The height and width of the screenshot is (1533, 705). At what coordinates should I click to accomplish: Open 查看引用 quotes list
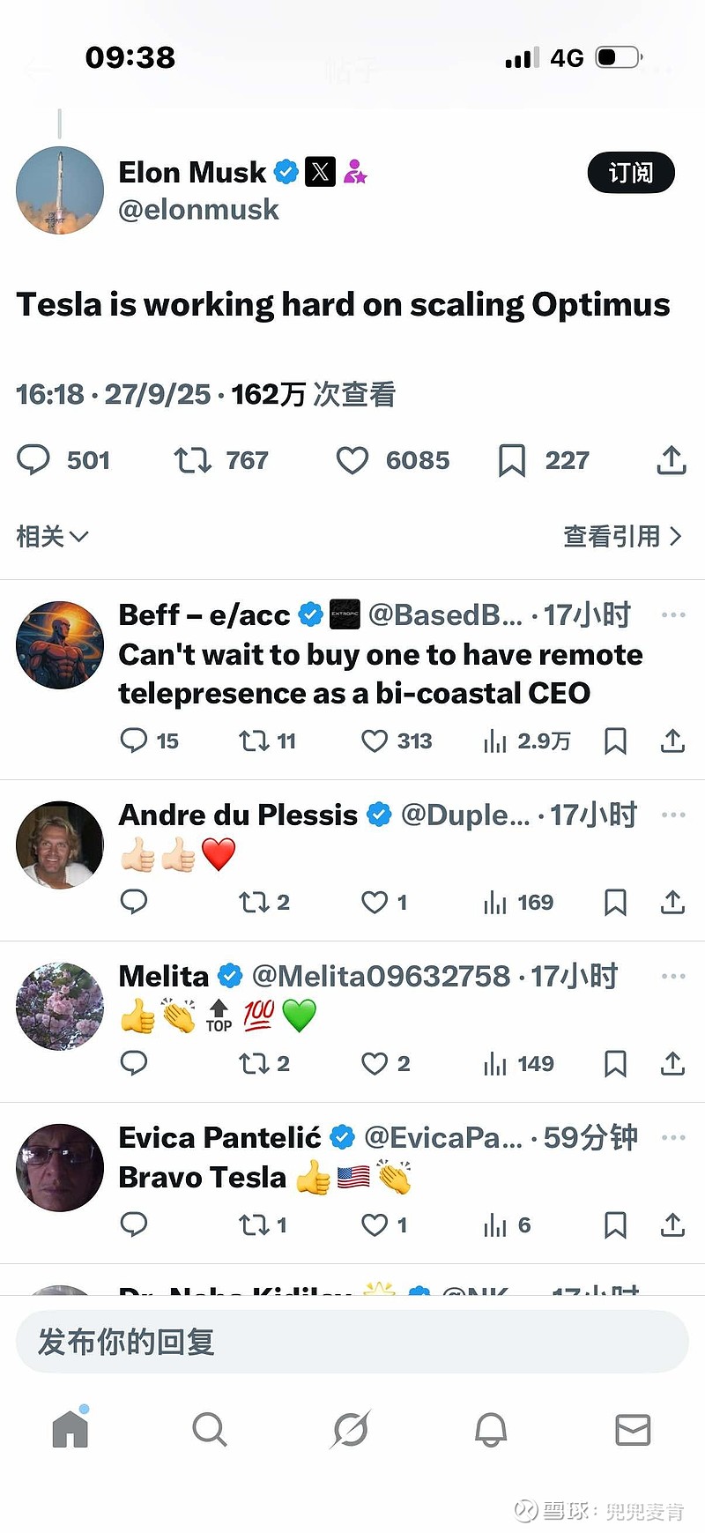click(x=622, y=536)
